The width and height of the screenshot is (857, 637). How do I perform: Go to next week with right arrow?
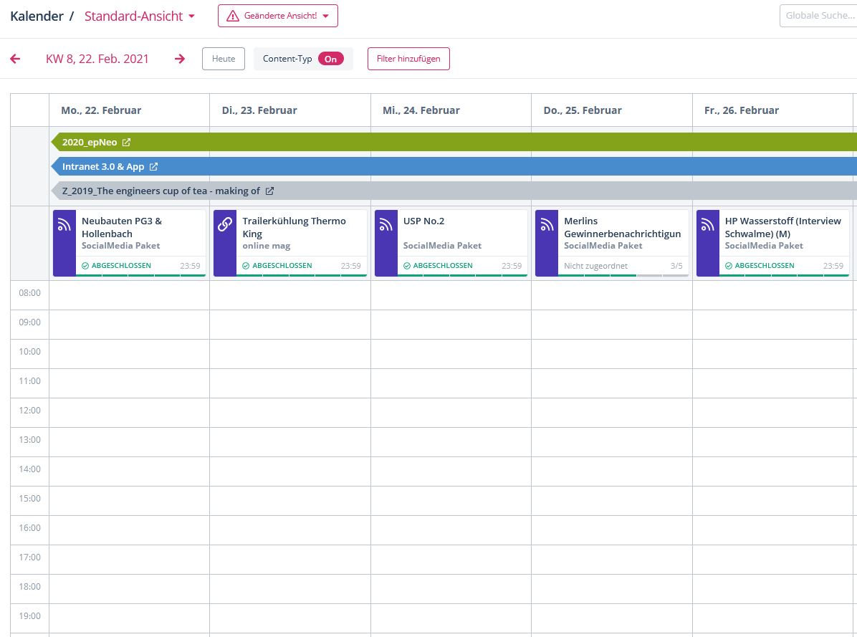click(180, 59)
